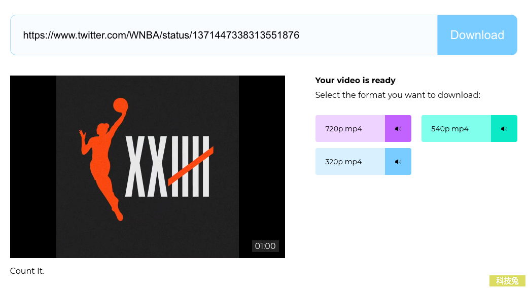Click the blue Download button
This screenshot has height=289, width=528.
(477, 35)
